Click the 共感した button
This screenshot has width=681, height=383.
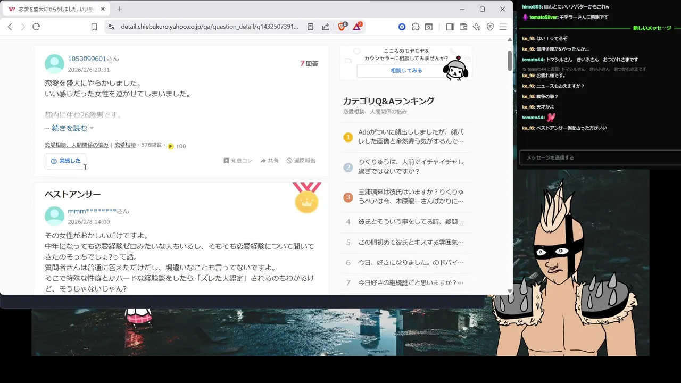pos(65,161)
